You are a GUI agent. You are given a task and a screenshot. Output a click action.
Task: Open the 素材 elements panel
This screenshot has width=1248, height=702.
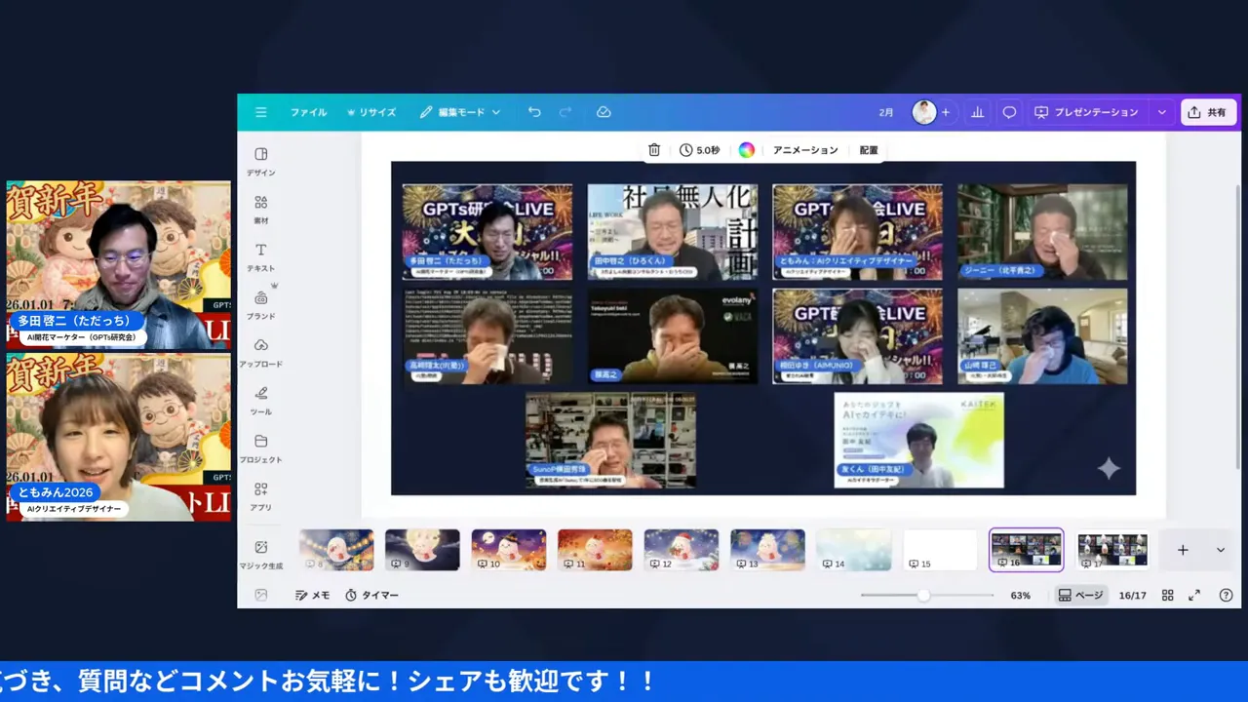(260, 209)
